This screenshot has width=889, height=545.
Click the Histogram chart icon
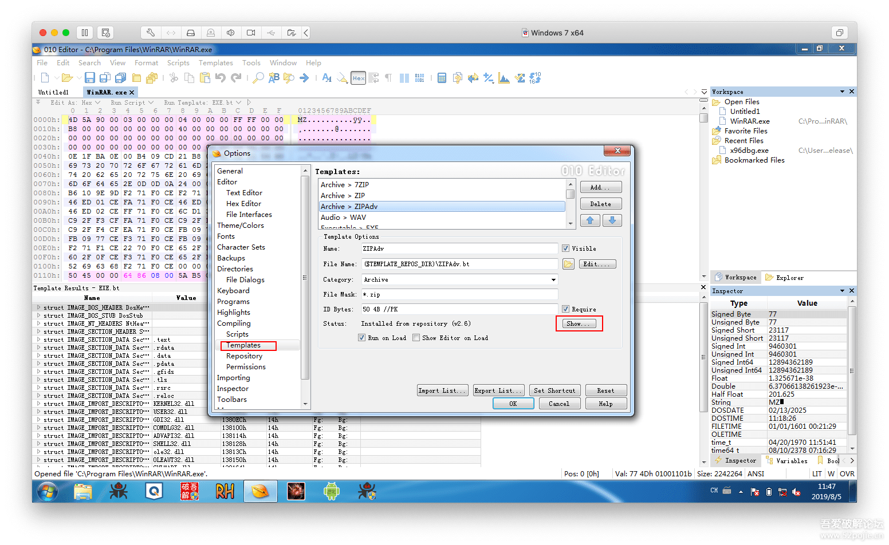504,78
